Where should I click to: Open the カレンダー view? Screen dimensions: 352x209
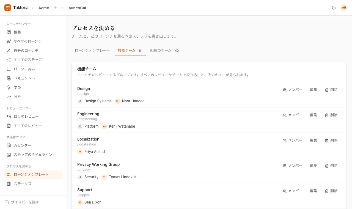(33, 145)
